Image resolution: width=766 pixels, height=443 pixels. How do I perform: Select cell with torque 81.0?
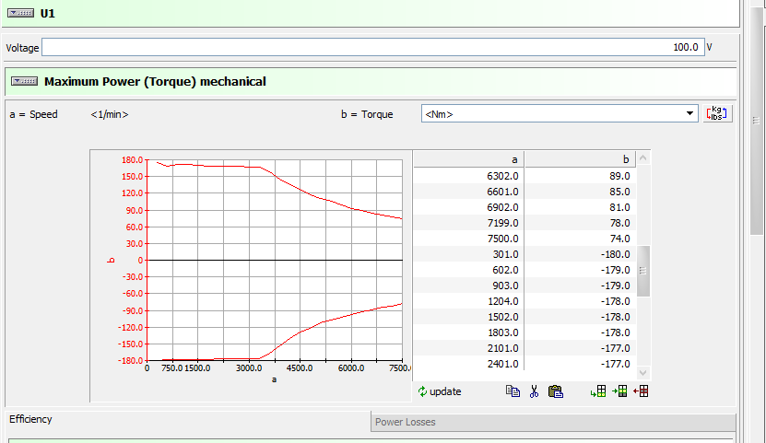click(580, 207)
